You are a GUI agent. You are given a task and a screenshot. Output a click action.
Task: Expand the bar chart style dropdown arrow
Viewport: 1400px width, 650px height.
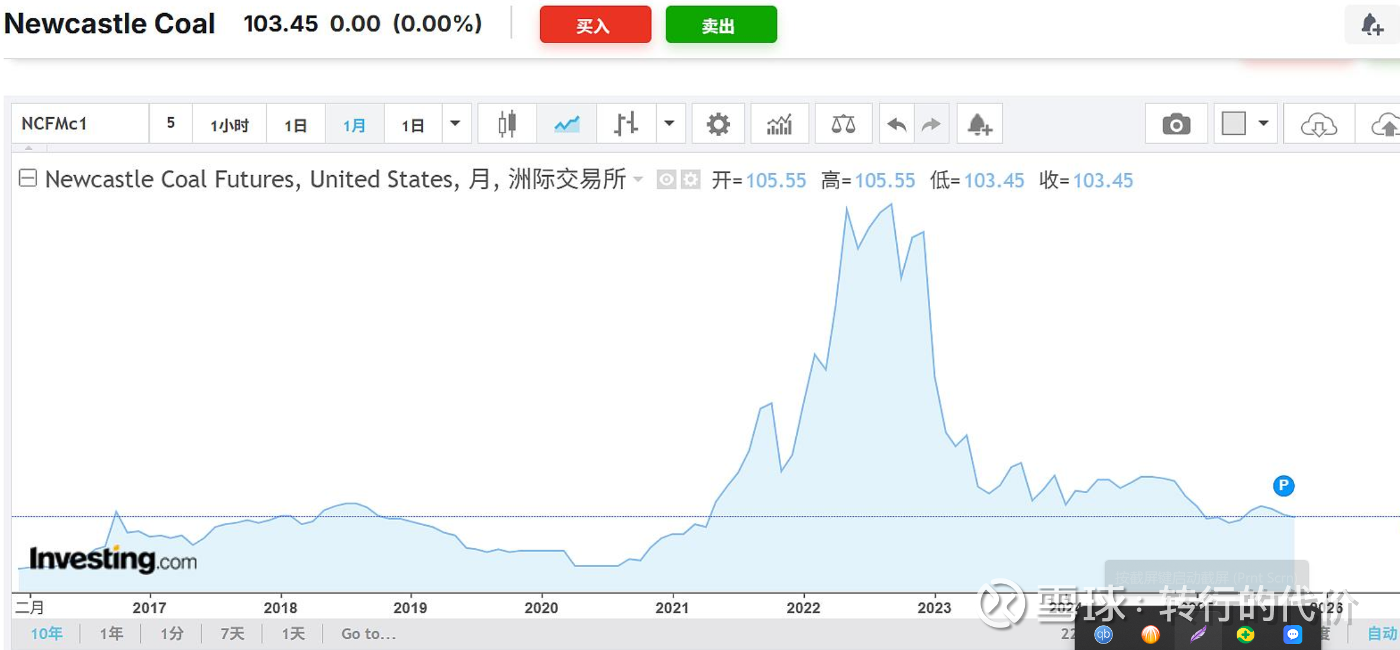[669, 124]
